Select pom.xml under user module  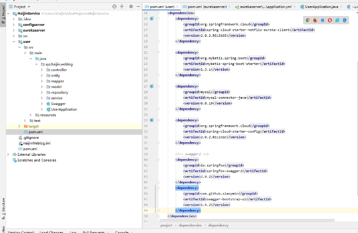pos(36,132)
